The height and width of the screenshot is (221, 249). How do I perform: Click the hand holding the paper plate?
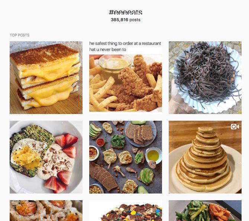click(x=180, y=99)
